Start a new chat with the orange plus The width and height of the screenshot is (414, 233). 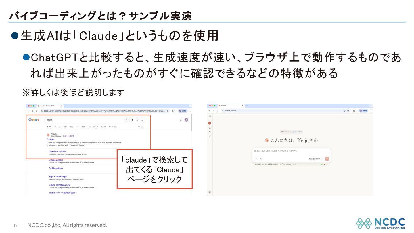210,123
